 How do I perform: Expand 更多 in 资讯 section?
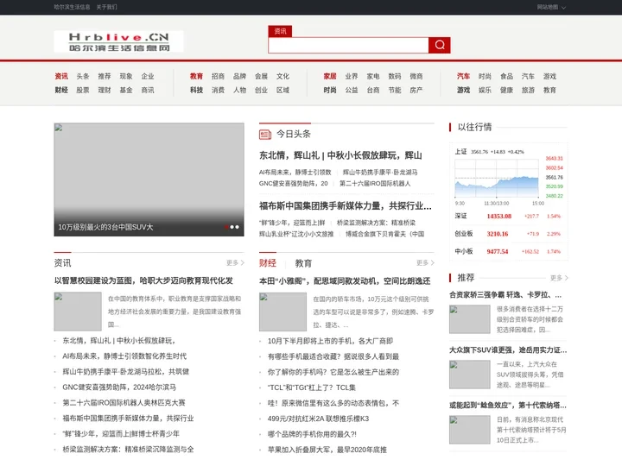[235, 262]
